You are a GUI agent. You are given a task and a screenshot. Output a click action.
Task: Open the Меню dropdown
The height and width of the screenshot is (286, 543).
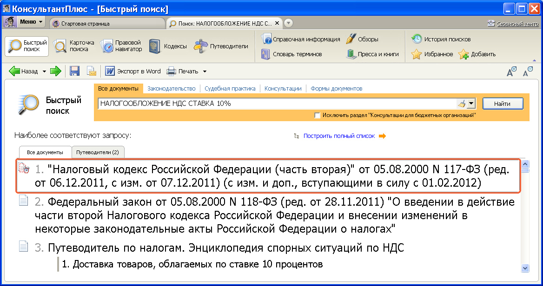tap(24, 22)
